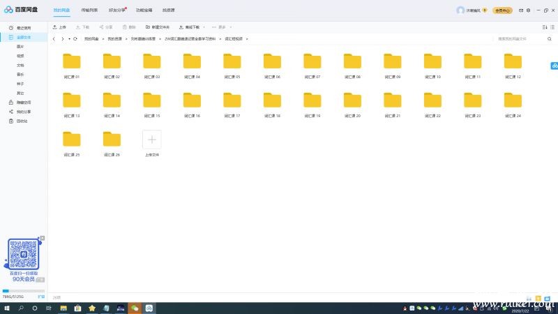Open the 会员中心 membership button
The width and height of the screenshot is (558, 314).
click(x=502, y=10)
